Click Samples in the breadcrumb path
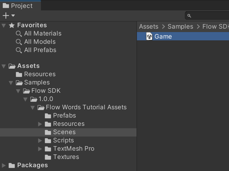This screenshot has height=171, width=229. [x=180, y=27]
